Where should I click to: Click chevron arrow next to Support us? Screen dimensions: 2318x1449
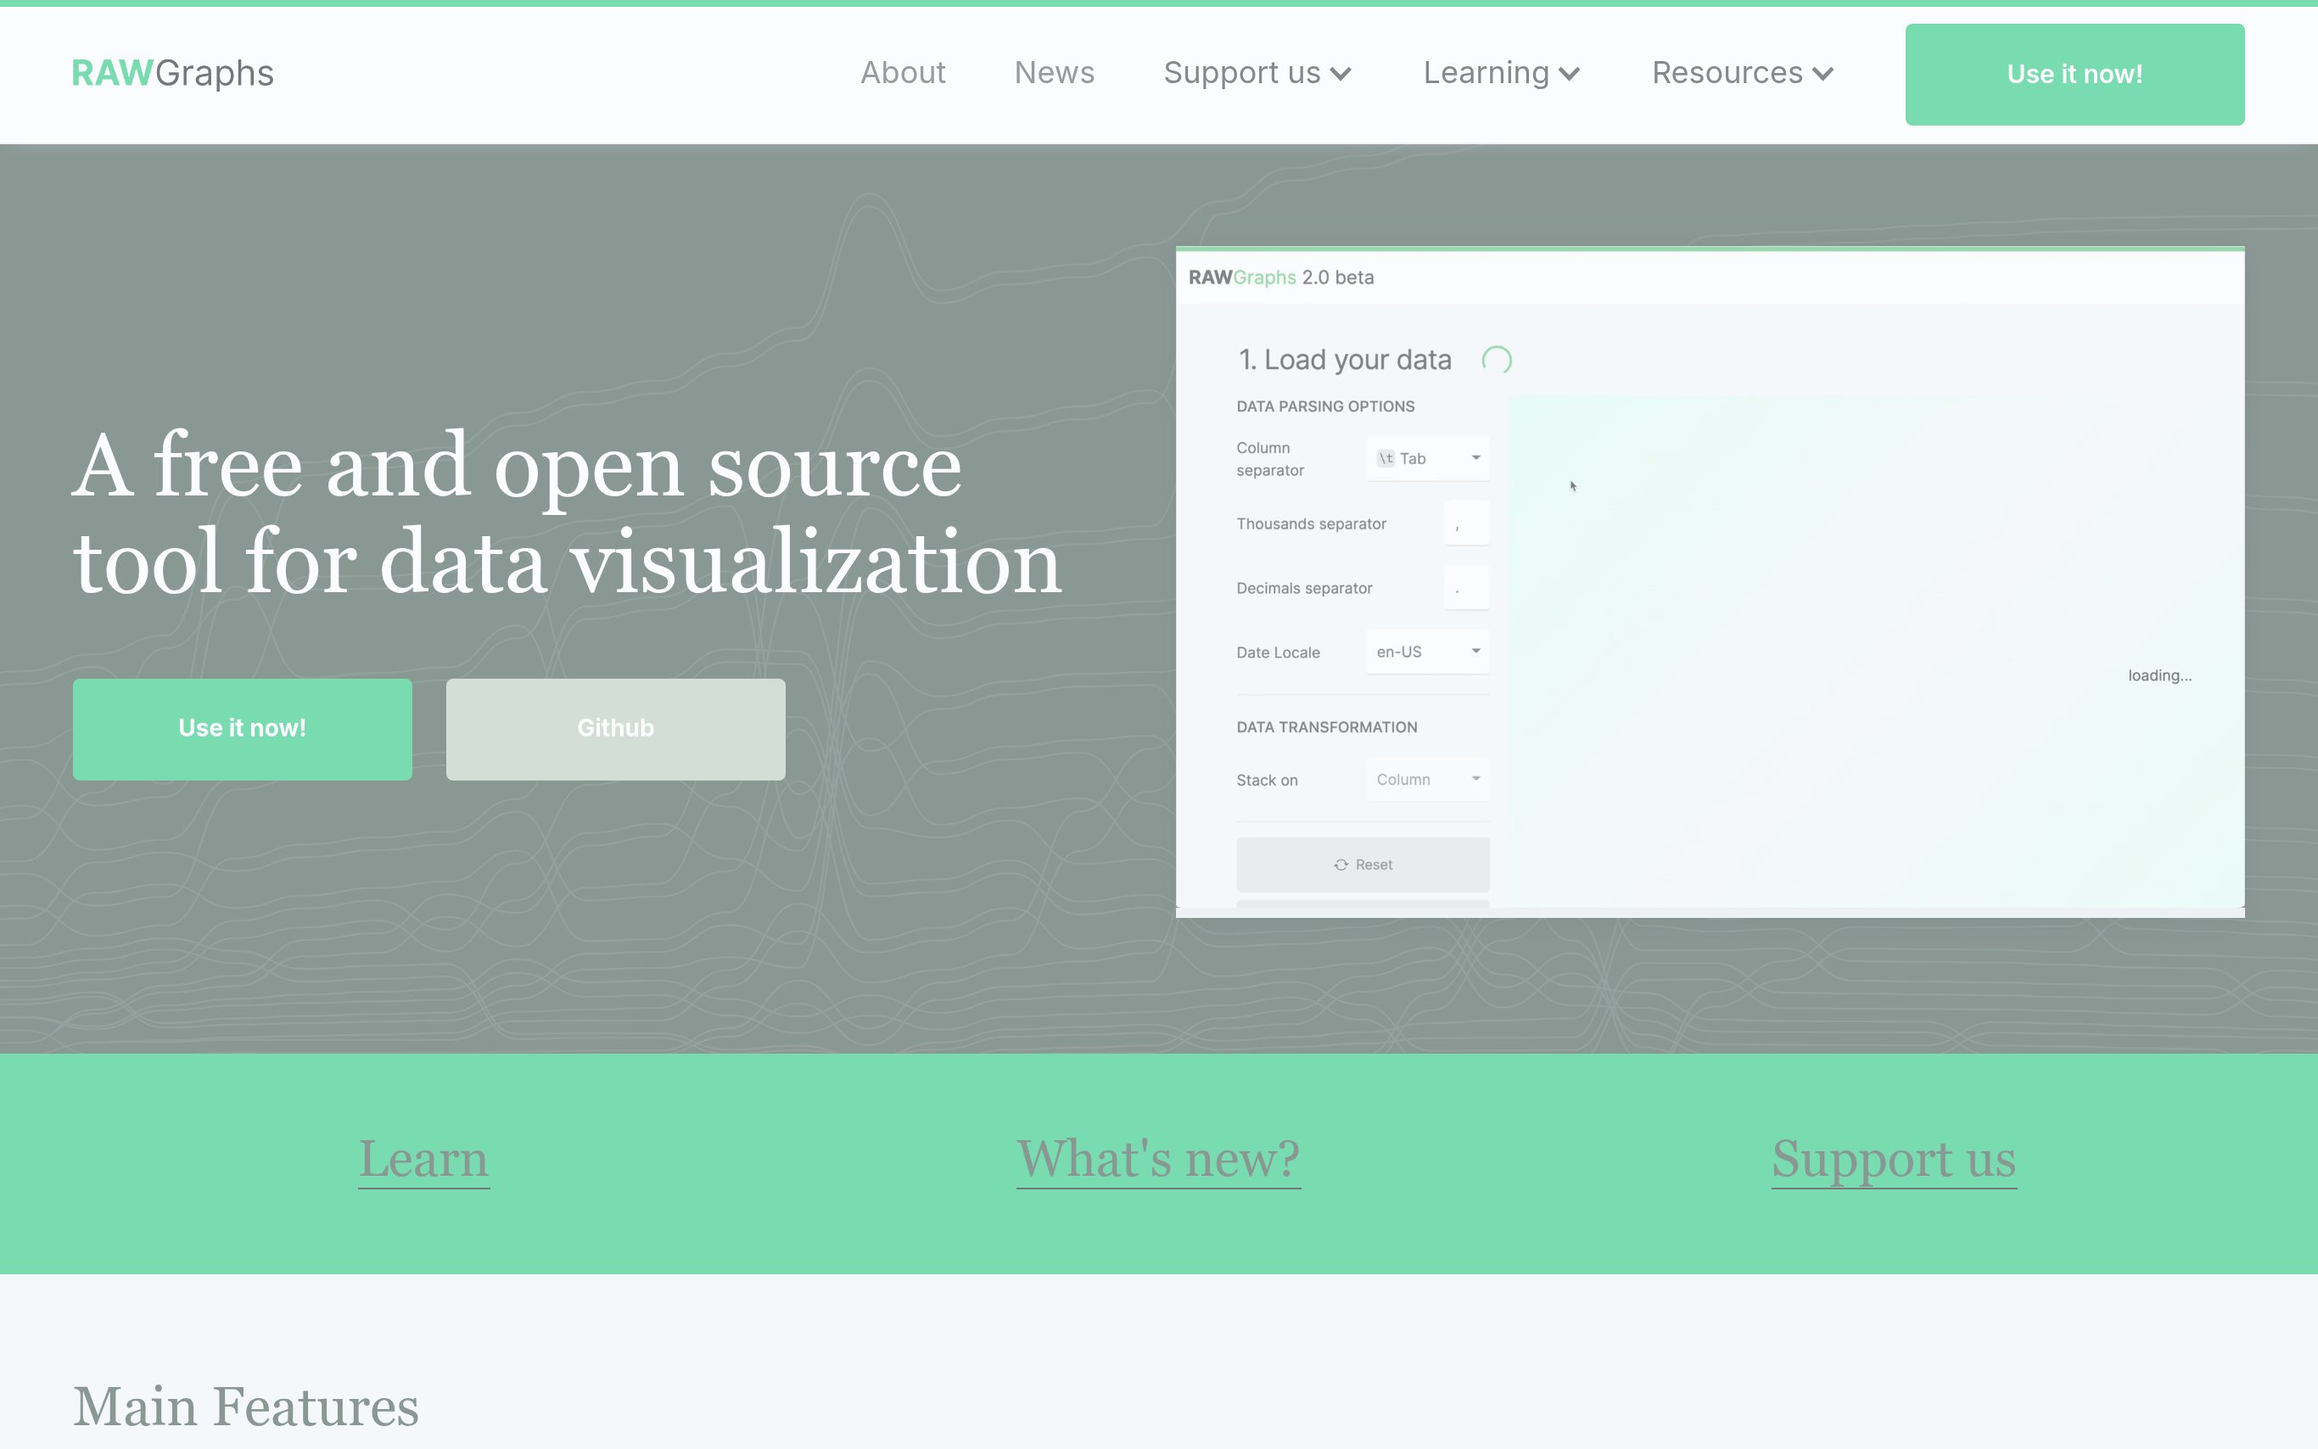[1341, 74]
